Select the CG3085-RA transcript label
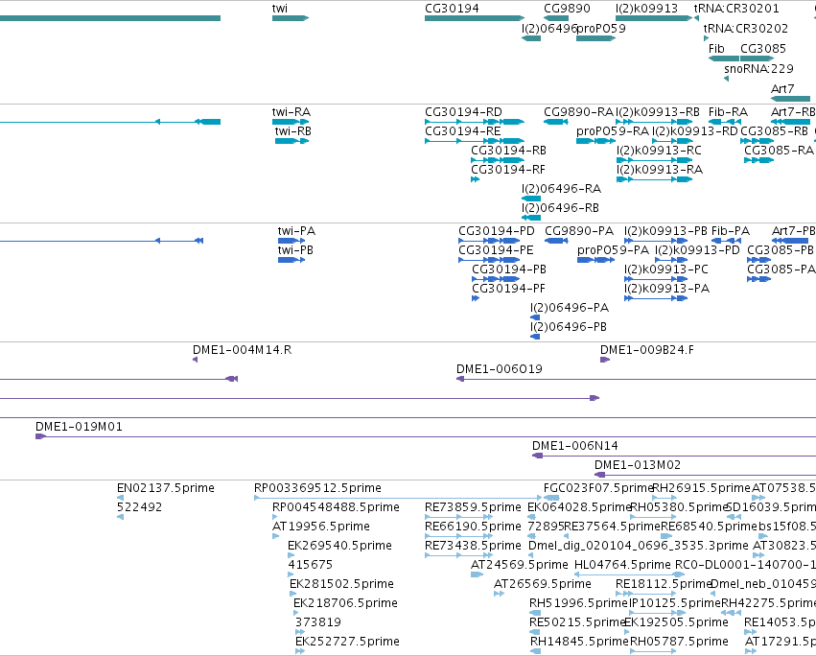Image resolution: width=816 pixels, height=656 pixels. click(x=779, y=151)
